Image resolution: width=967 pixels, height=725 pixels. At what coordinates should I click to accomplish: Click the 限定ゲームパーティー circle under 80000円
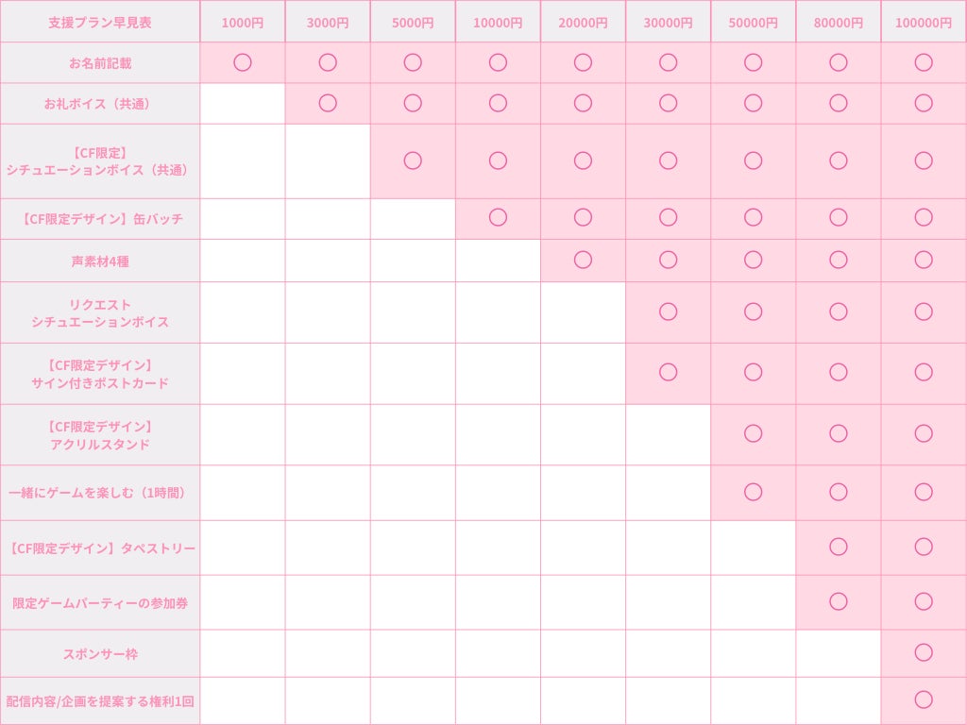838,601
